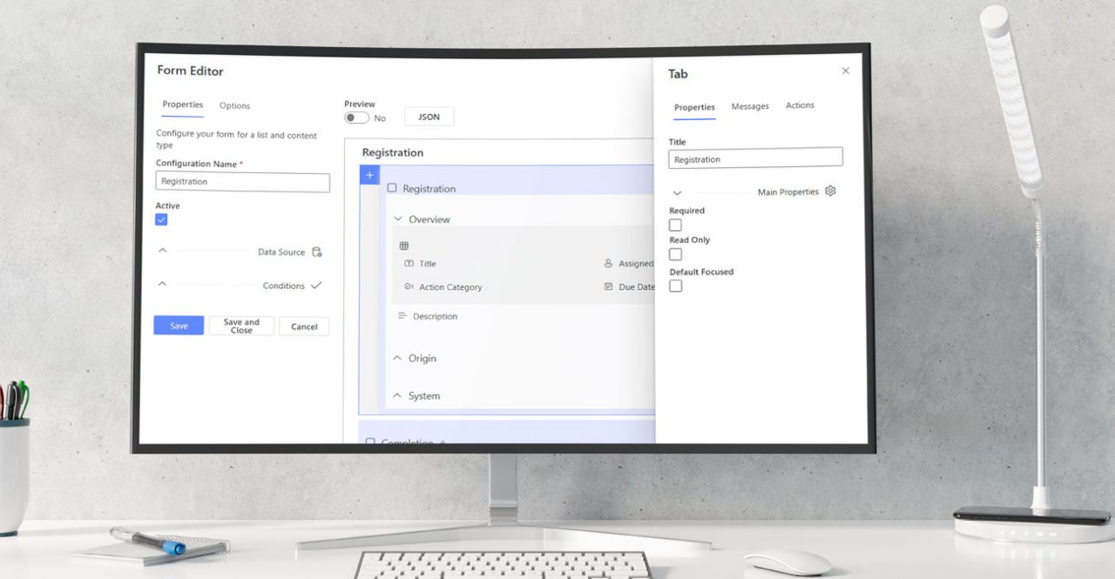Open the Options tab in Form Editor
This screenshot has height=579, width=1115.
pos(233,105)
